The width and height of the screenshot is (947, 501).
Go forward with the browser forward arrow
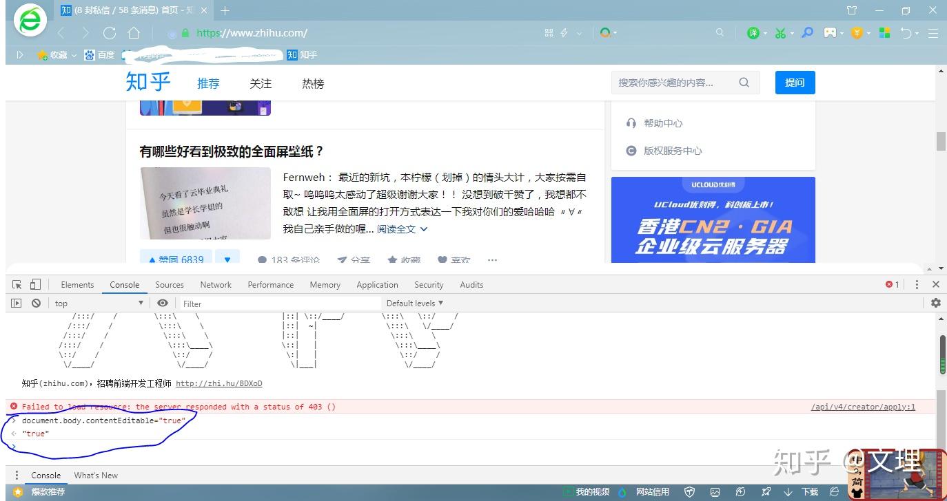coord(85,33)
